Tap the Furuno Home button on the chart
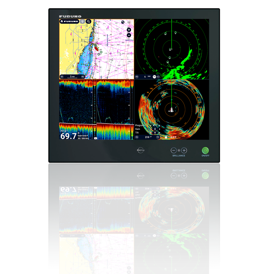 tap(69, 21)
